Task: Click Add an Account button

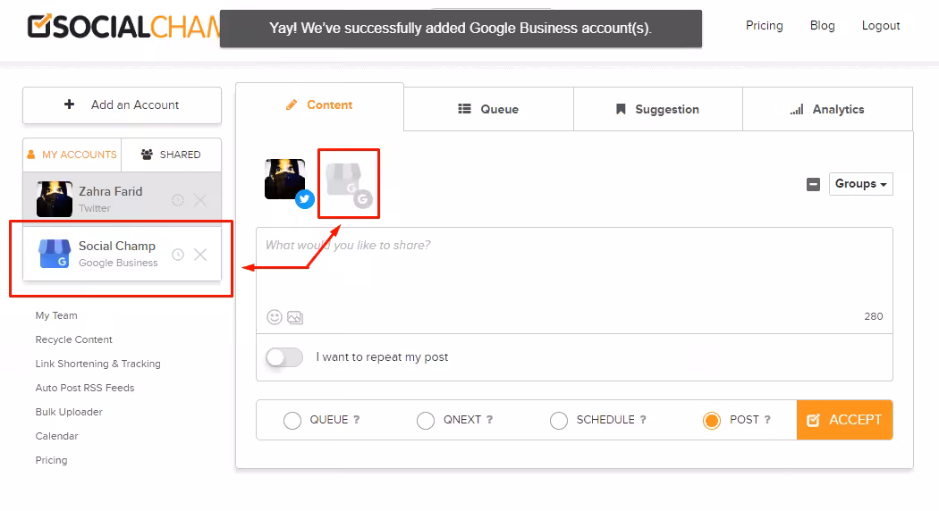Action: [123, 105]
